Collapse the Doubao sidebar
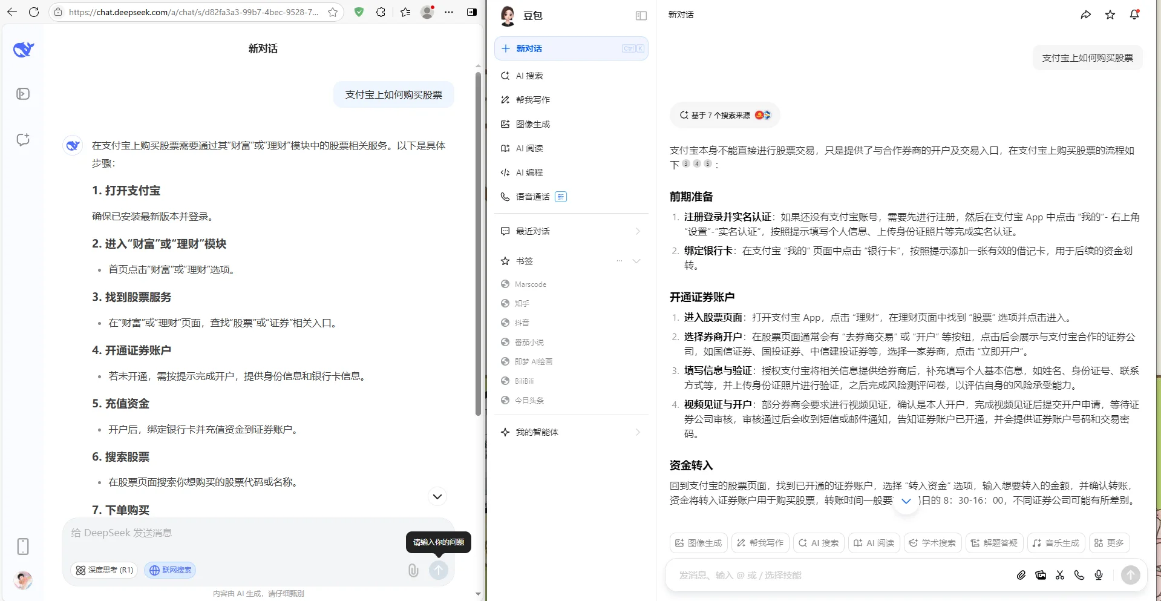 (640, 16)
